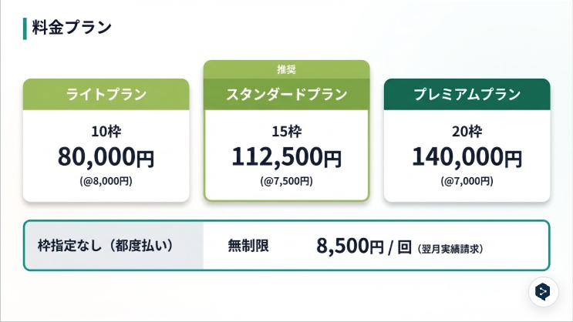This screenshot has width=573, height=322.
Task: Click the 15枠 label
Action: pos(287,132)
